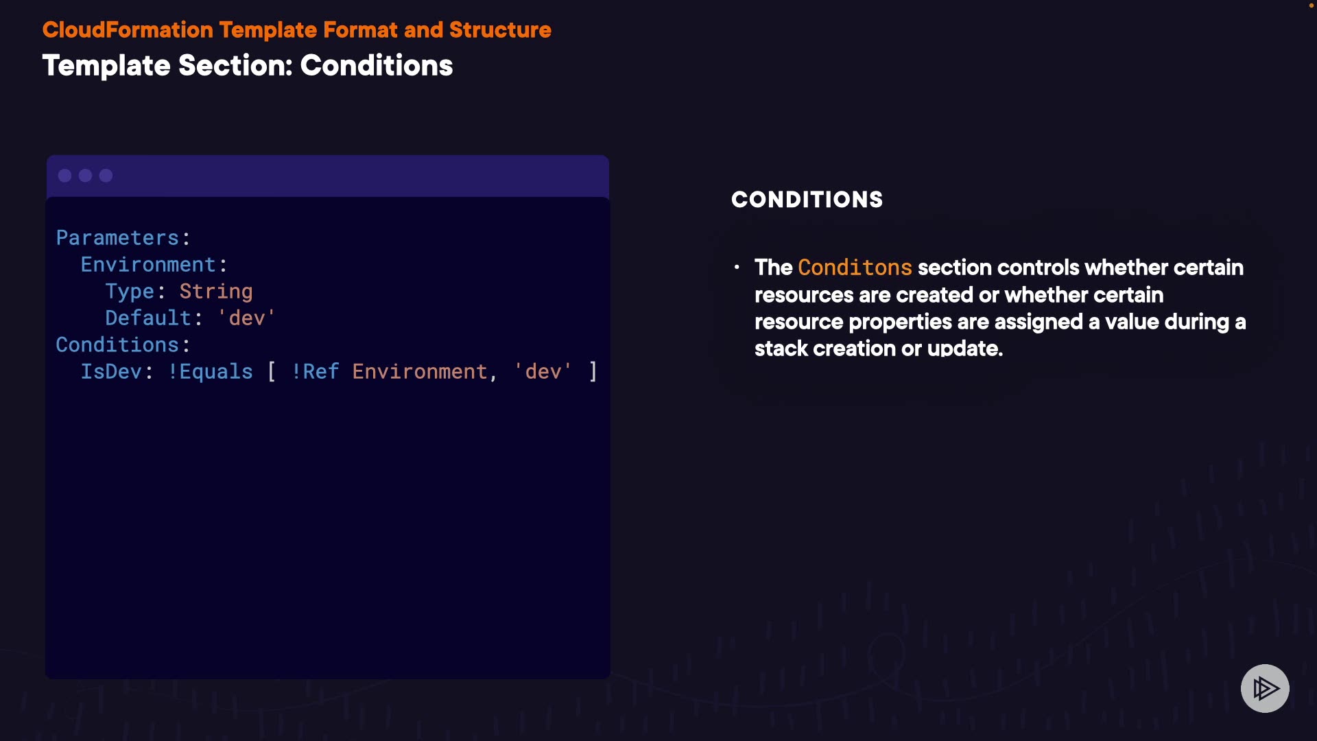
Task: Click the small orange dot in top-right corner
Action: (1312, 5)
